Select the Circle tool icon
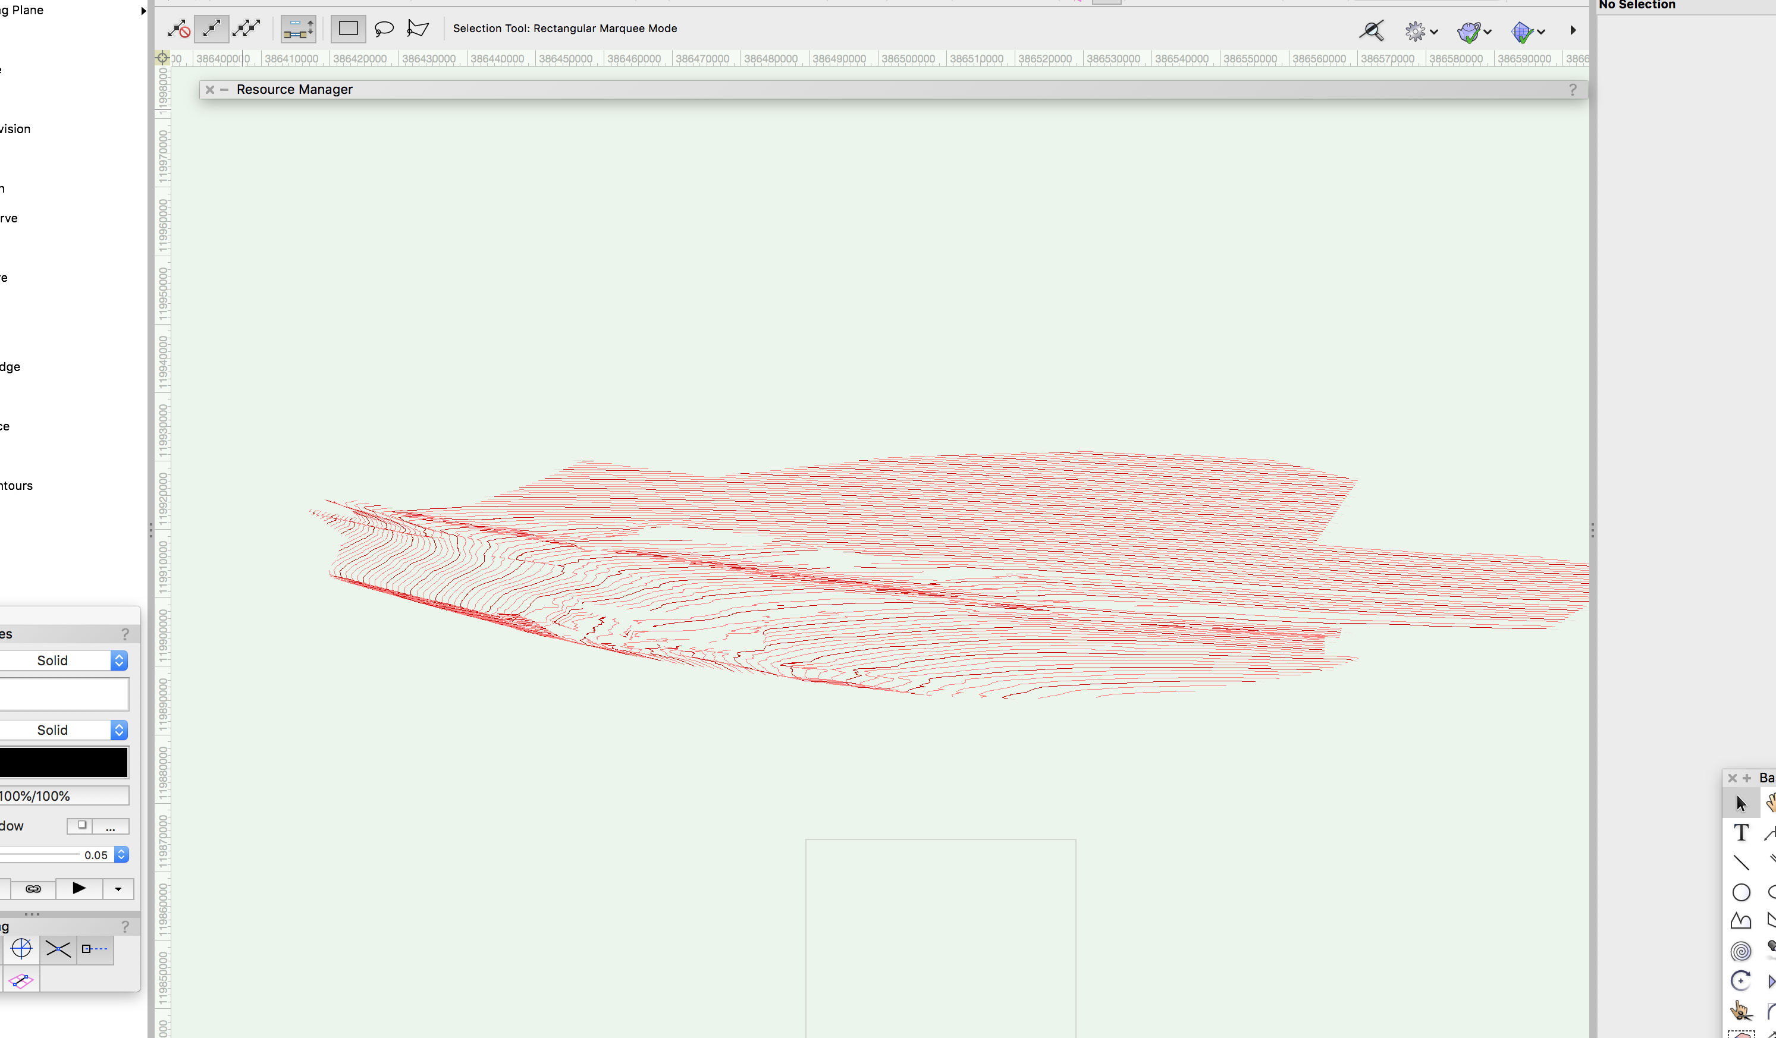The image size is (1776, 1038). (1741, 892)
